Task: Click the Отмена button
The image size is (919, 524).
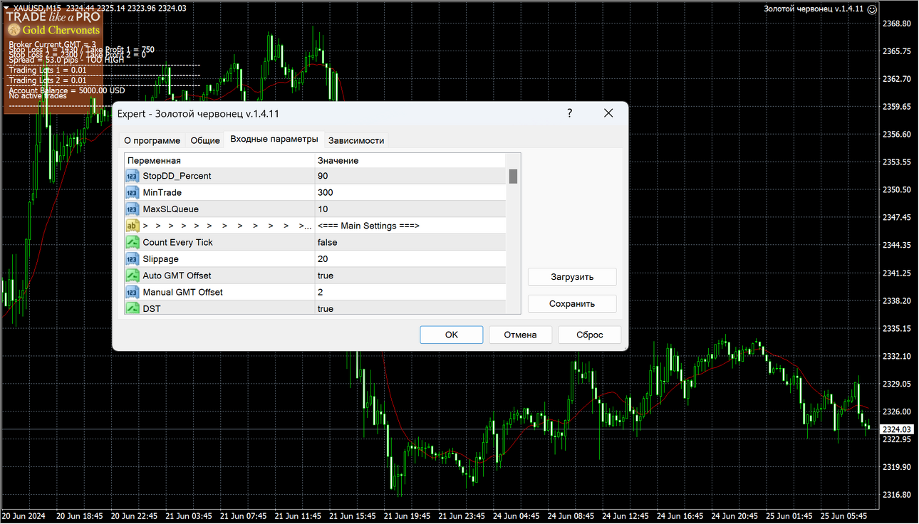Action: [520, 335]
